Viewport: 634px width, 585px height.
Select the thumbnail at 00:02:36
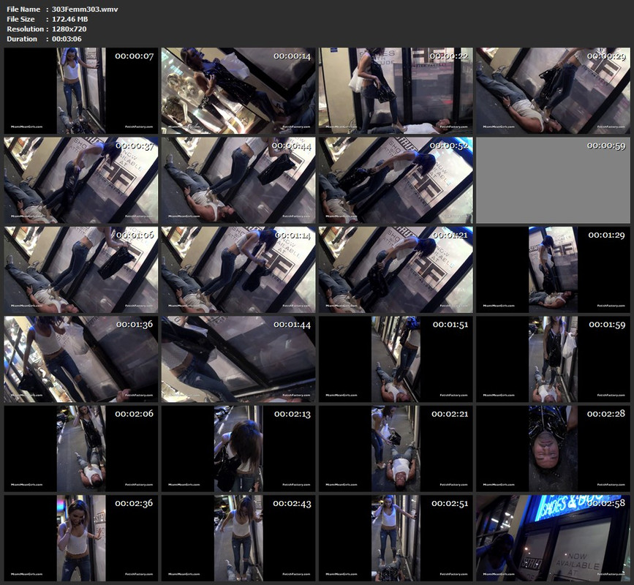[81, 538]
